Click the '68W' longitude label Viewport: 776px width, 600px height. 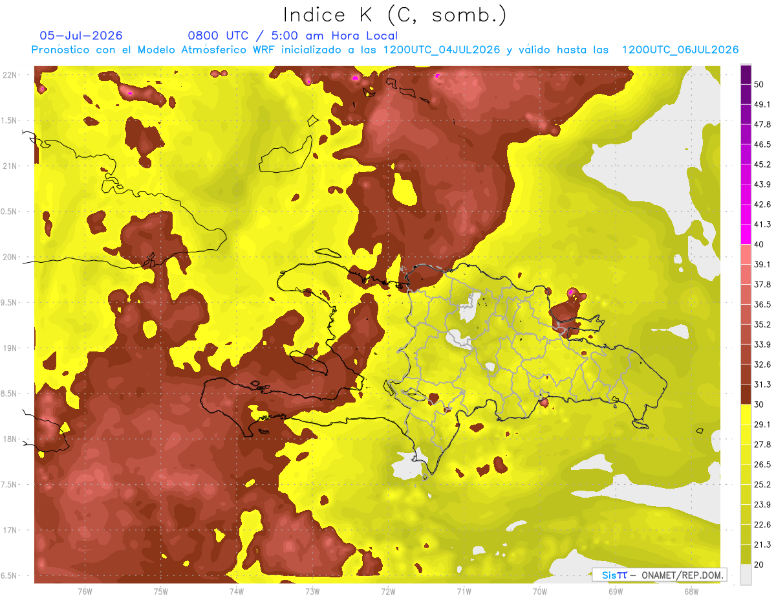coord(691,592)
